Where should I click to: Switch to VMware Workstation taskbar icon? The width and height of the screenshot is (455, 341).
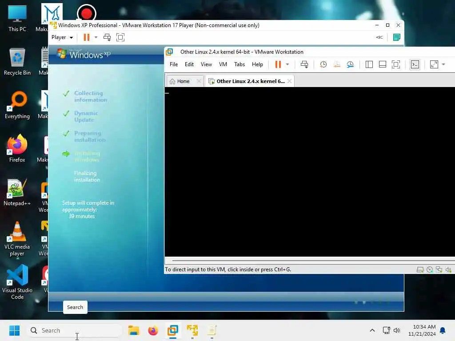pos(173,330)
